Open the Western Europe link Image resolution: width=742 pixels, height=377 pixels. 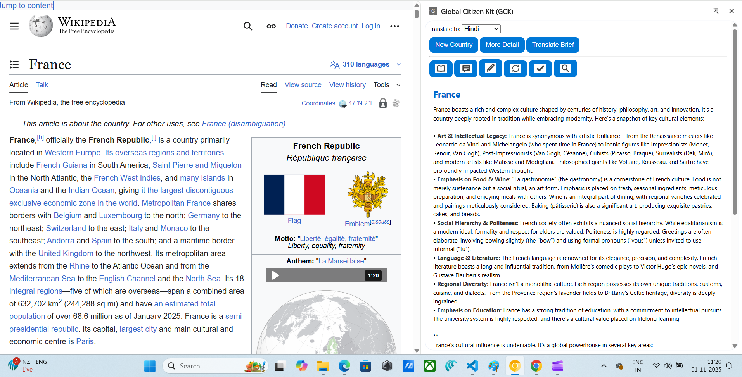(73, 153)
